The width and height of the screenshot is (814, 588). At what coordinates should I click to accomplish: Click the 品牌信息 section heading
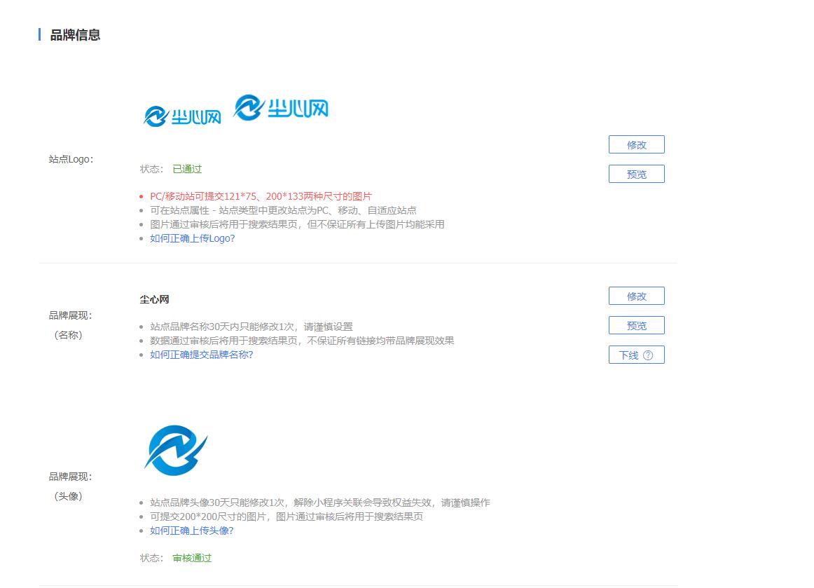pos(75,35)
